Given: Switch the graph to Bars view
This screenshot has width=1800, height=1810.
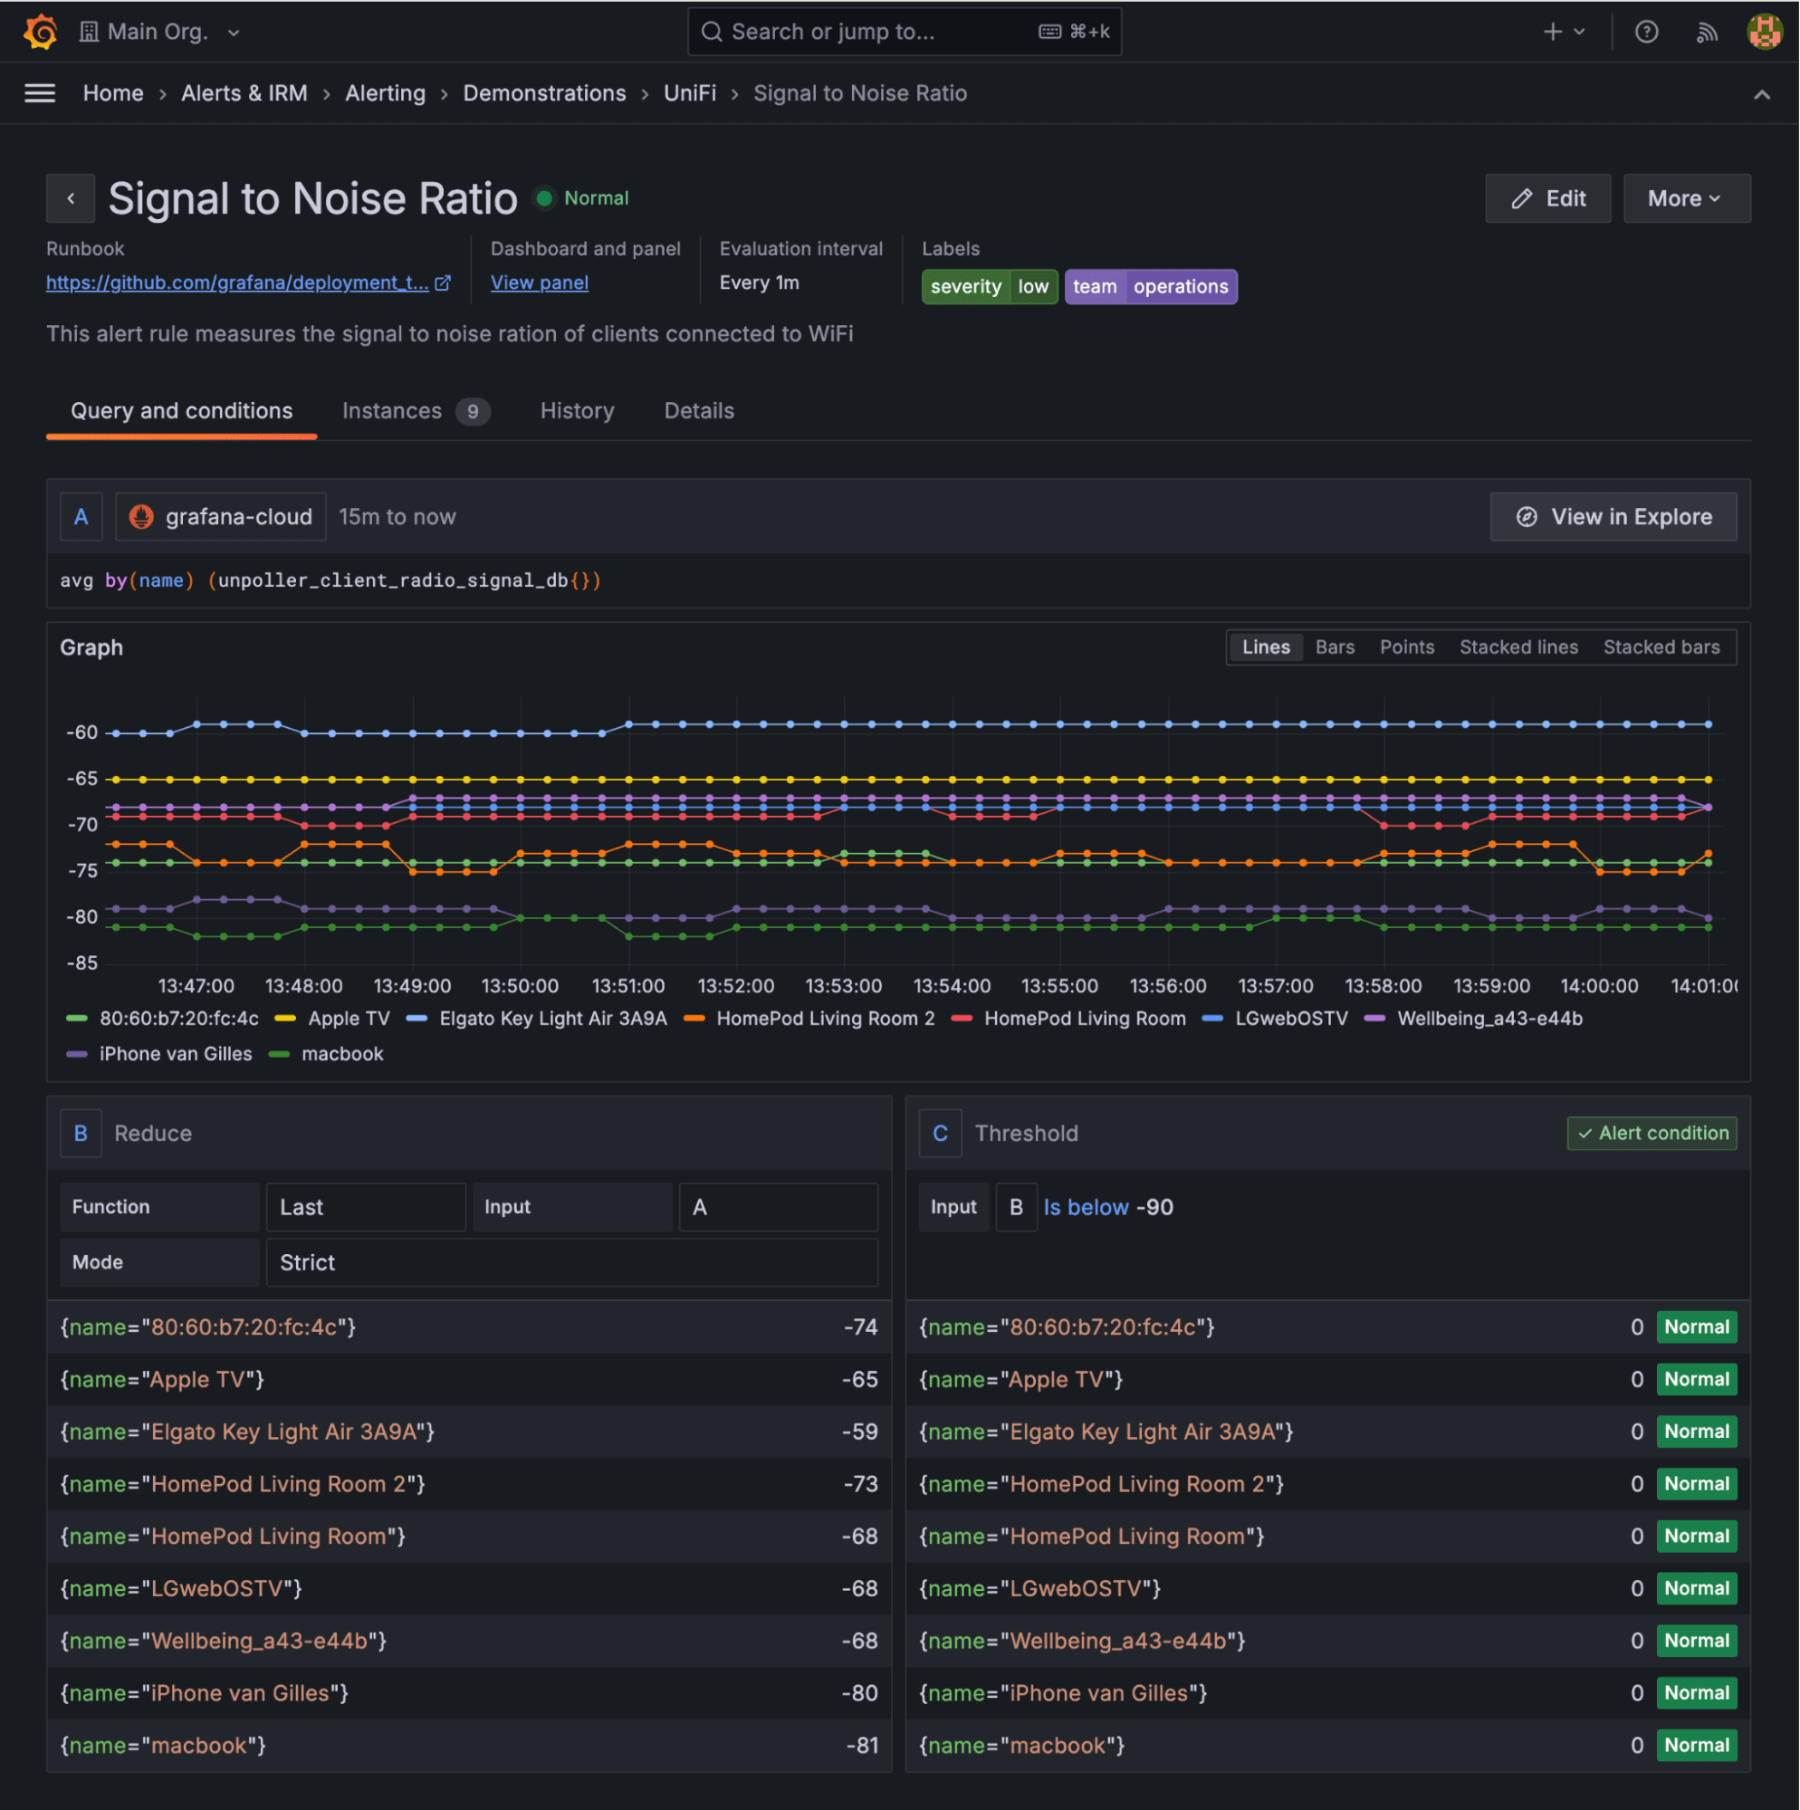Looking at the screenshot, I should tap(1335, 646).
